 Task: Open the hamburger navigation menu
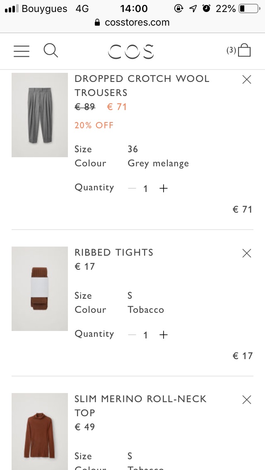click(x=22, y=51)
